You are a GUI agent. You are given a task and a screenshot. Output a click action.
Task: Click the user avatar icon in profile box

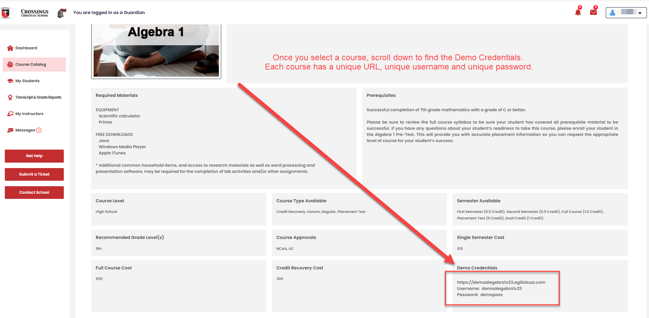[x=612, y=13]
